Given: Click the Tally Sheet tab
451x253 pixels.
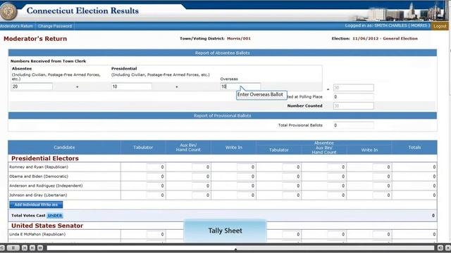Looking at the screenshot, I should tap(225, 231).
